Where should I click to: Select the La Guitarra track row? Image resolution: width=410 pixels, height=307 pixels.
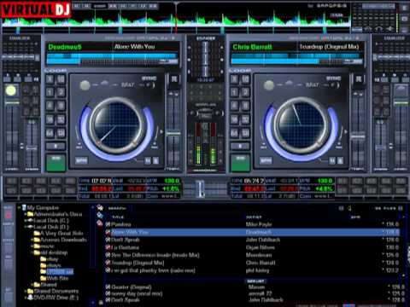click(x=252, y=247)
